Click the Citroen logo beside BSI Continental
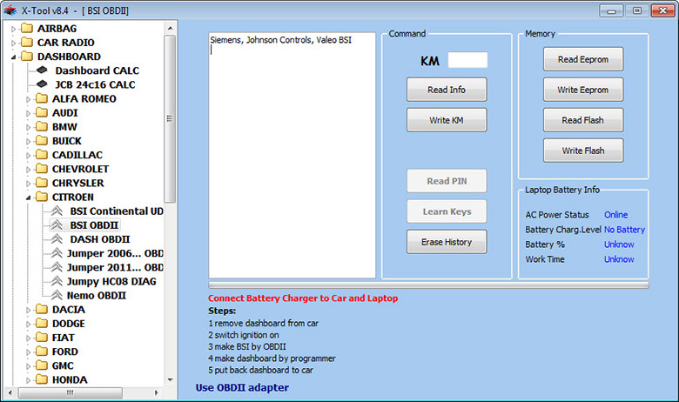This screenshot has width=679, height=402. (x=57, y=211)
